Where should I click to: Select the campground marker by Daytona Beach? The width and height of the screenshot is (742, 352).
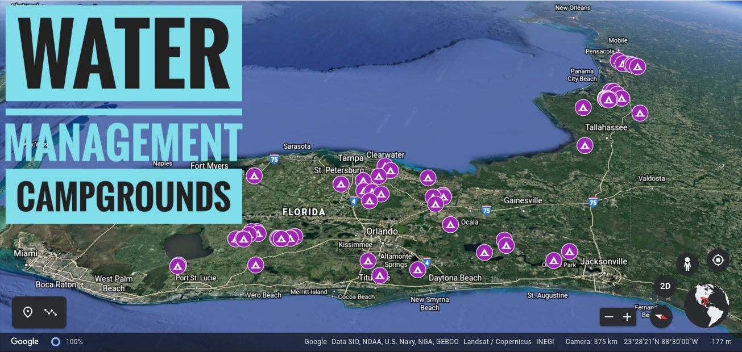pyautogui.click(x=418, y=271)
